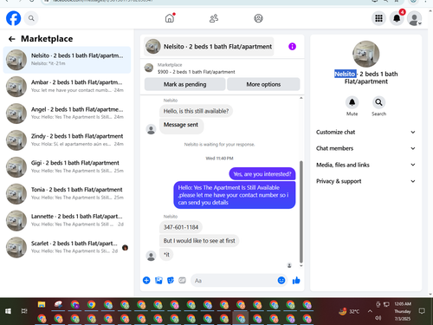
Task: Click the message 'Hello, is this still available?'
Action: (196, 111)
